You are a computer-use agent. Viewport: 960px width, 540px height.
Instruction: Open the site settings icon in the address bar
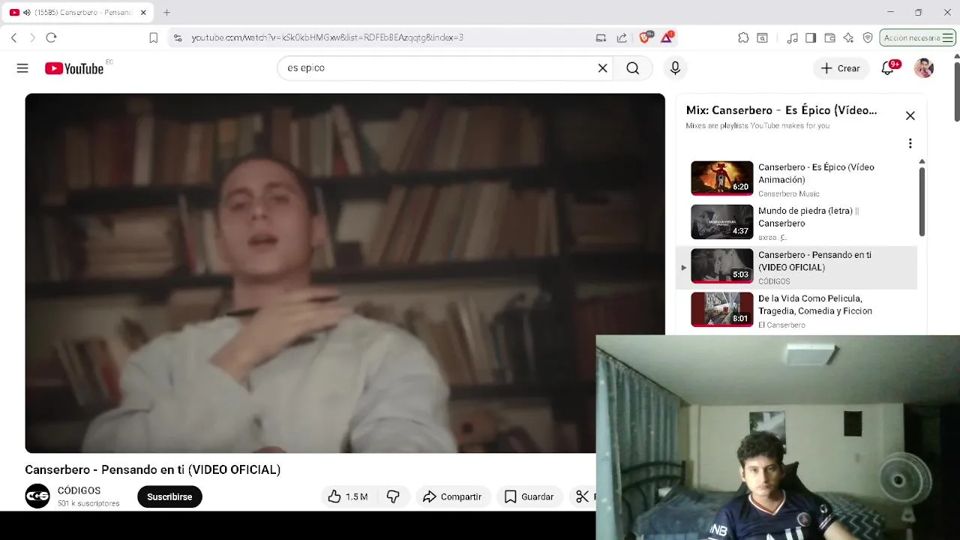(x=177, y=37)
